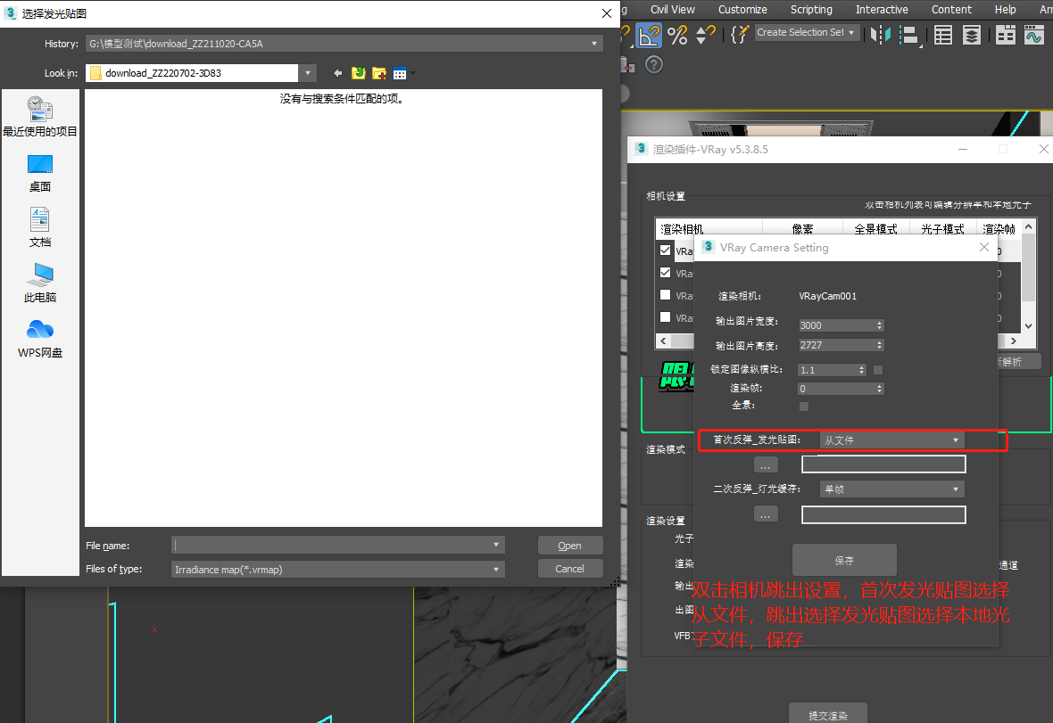
Task: Click the Create New Folder icon
Action: pyautogui.click(x=379, y=73)
